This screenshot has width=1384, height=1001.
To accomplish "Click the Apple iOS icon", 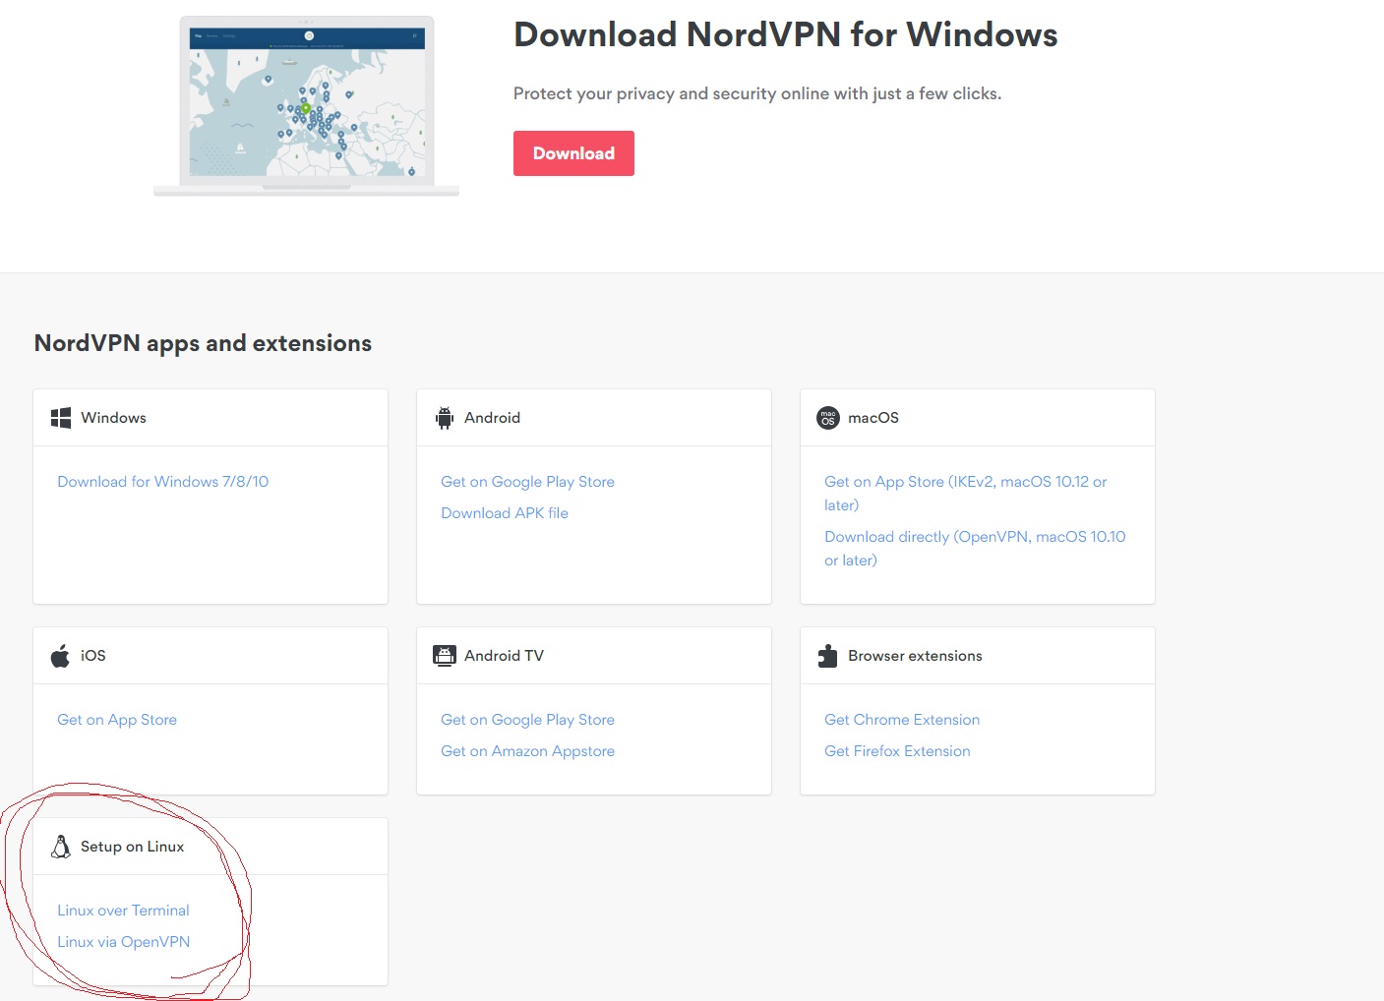I will 60,656.
